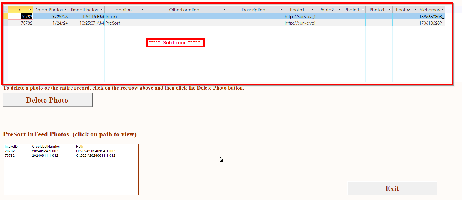462x200 pixels.
Task: Click the Alchemer value 1706106289_
Action: [432, 23]
